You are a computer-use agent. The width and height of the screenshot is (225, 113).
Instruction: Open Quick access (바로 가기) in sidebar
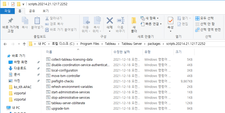click(x=16, y=56)
